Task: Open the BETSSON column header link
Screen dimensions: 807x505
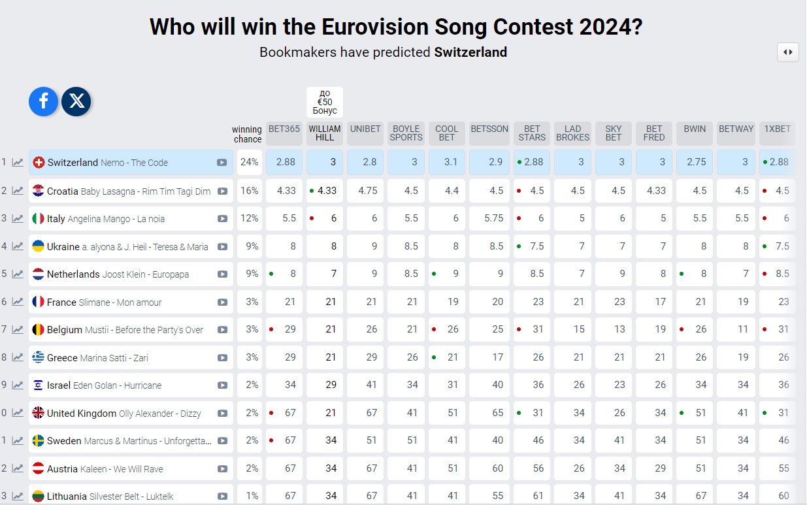Action: coord(489,129)
